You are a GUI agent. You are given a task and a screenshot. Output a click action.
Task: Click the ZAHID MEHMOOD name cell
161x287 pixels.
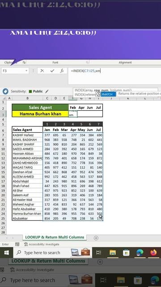27,163
